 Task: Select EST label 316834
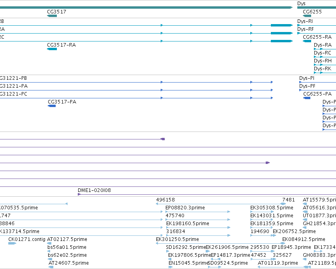pos(175,231)
